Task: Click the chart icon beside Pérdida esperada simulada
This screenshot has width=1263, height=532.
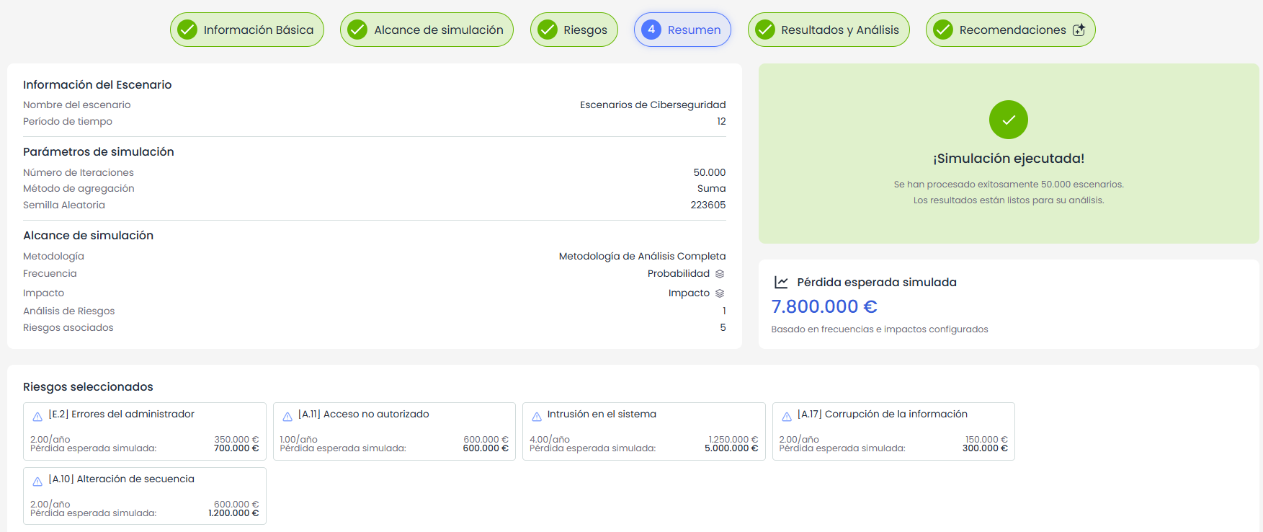Action: tap(781, 282)
